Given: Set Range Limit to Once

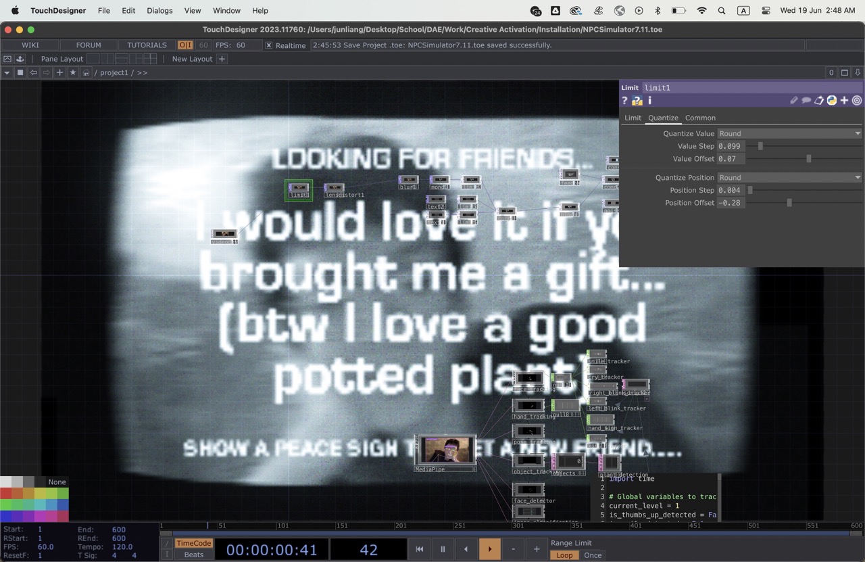Looking at the screenshot, I should pos(593,555).
